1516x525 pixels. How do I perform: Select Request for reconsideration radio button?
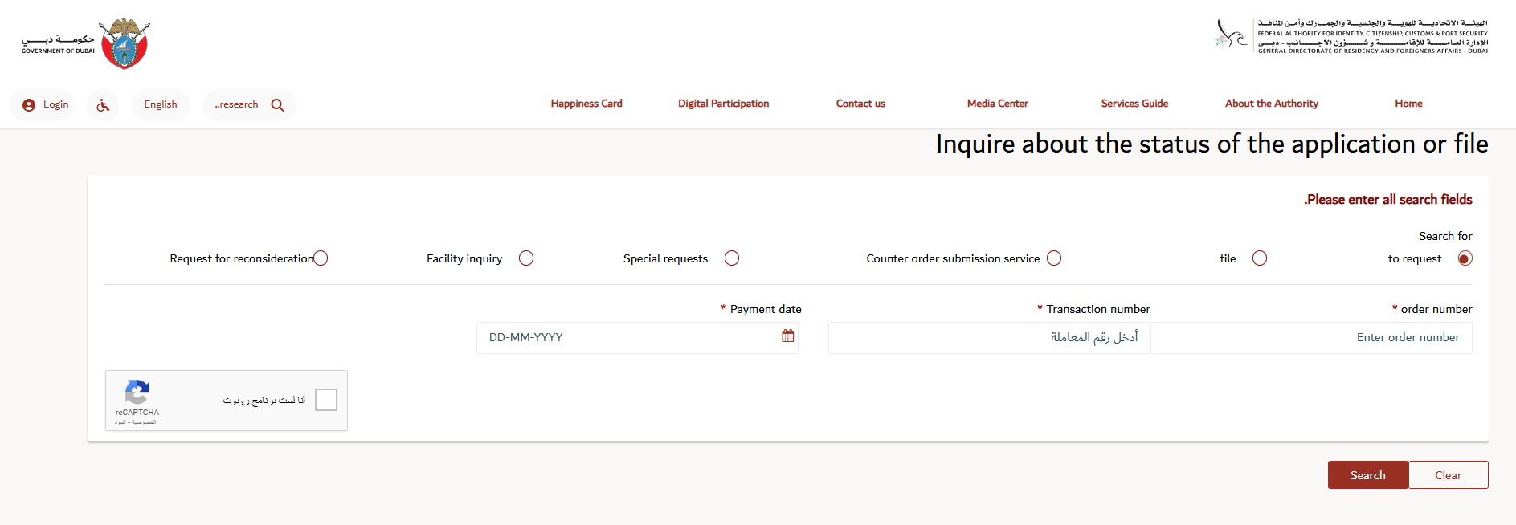321,258
